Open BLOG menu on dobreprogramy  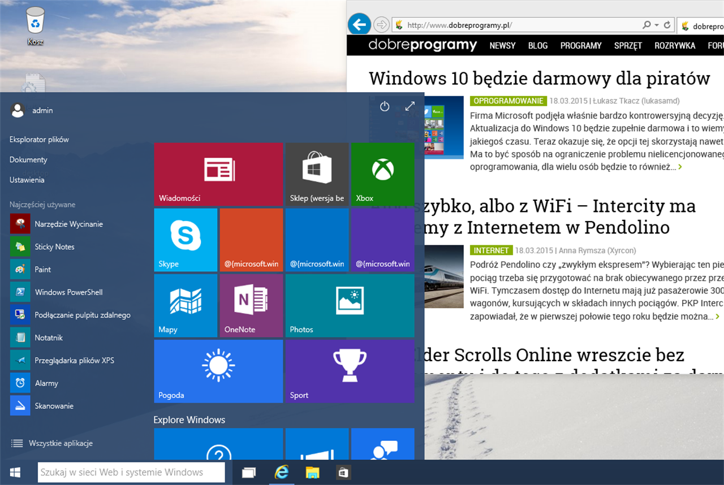(x=538, y=46)
